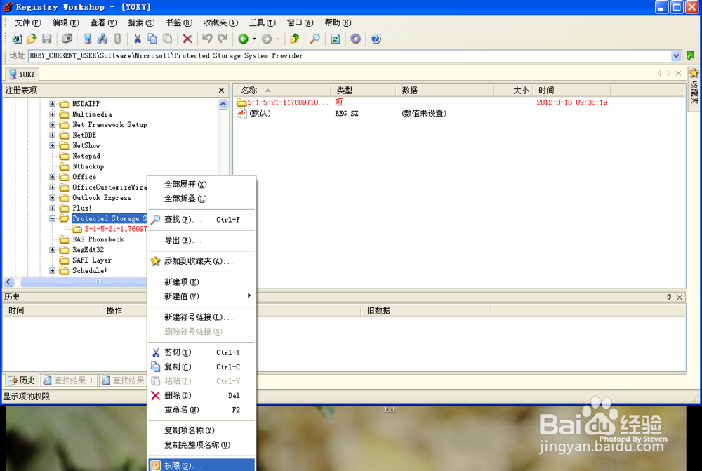This screenshot has height=471, width=702.
Task: Click the Refresh toolbar icon
Action: (x=336, y=39)
